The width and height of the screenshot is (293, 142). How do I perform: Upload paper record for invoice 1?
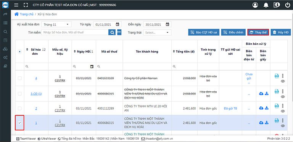(261, 123)
